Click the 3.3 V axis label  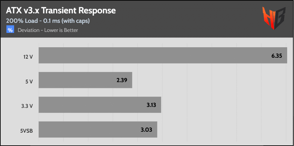tap(27, 105)
